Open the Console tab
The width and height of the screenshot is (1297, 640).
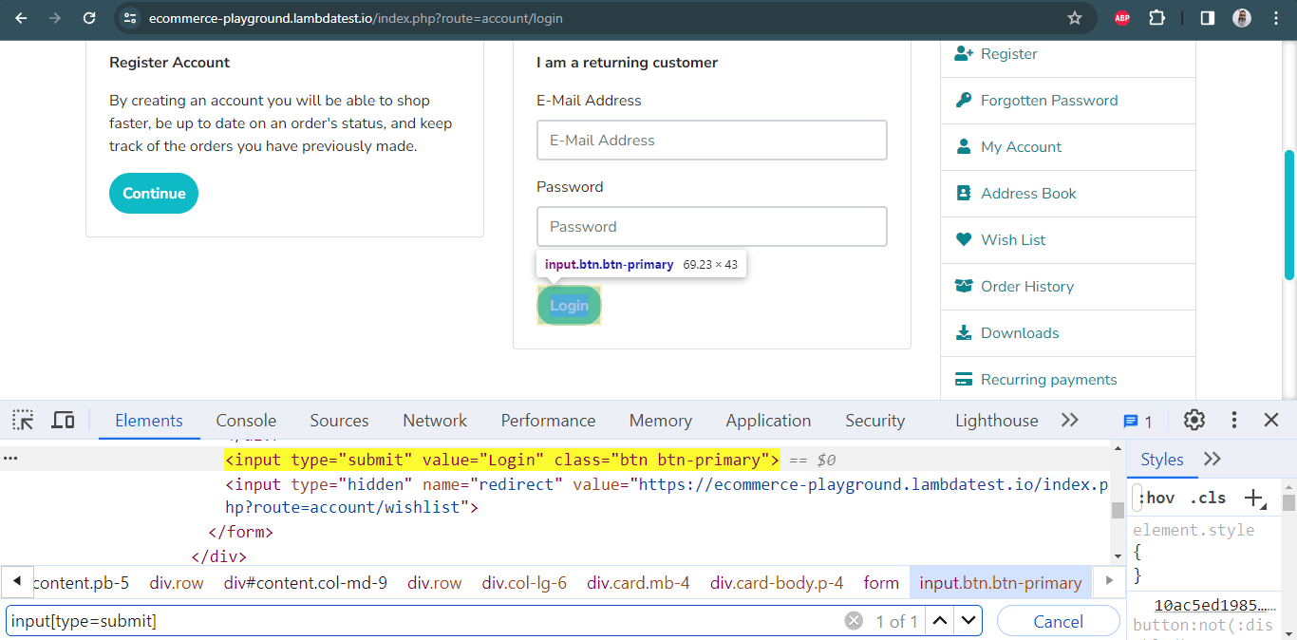coord(246,420)
